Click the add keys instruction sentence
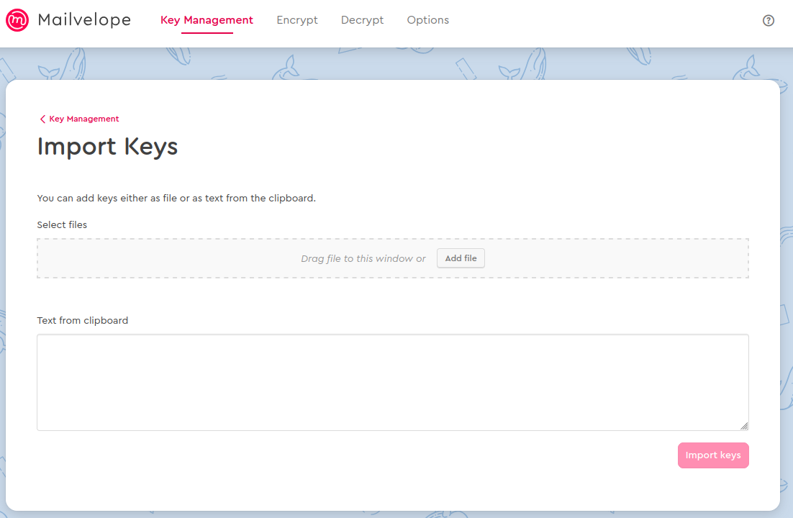The width and height of the screenshot is (793, 518). [x=176, y=199]
